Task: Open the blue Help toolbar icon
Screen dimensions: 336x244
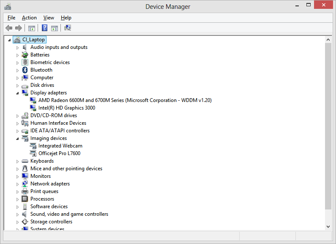Action: (x=44, y=28)
